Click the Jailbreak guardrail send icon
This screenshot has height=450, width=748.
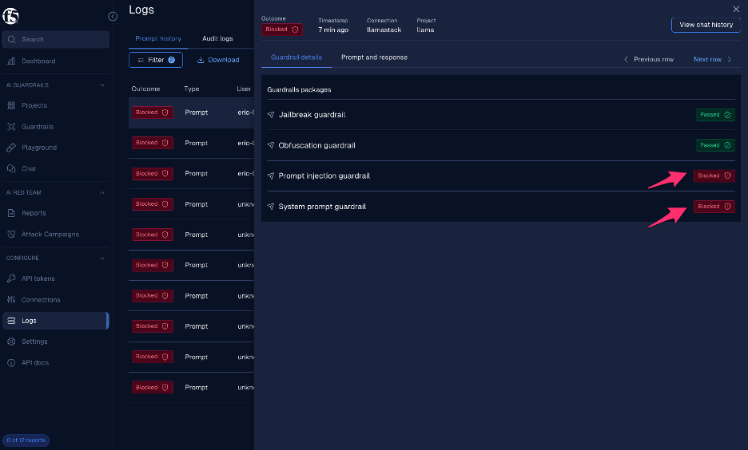(x=270, y=115)
